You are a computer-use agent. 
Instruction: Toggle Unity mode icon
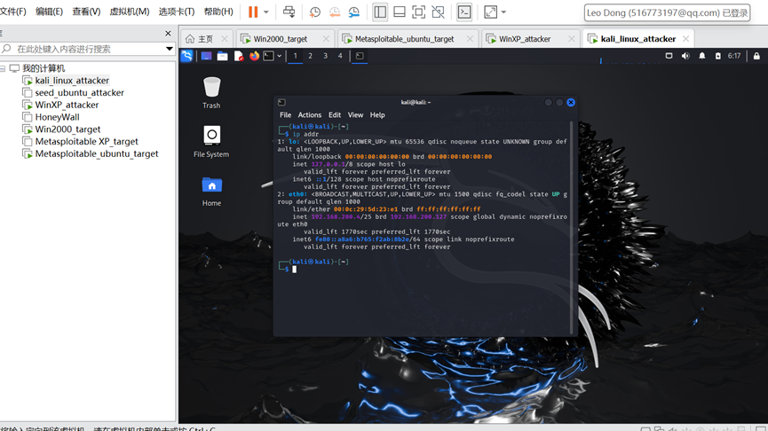pyautogui.click(x=438, y=12)
